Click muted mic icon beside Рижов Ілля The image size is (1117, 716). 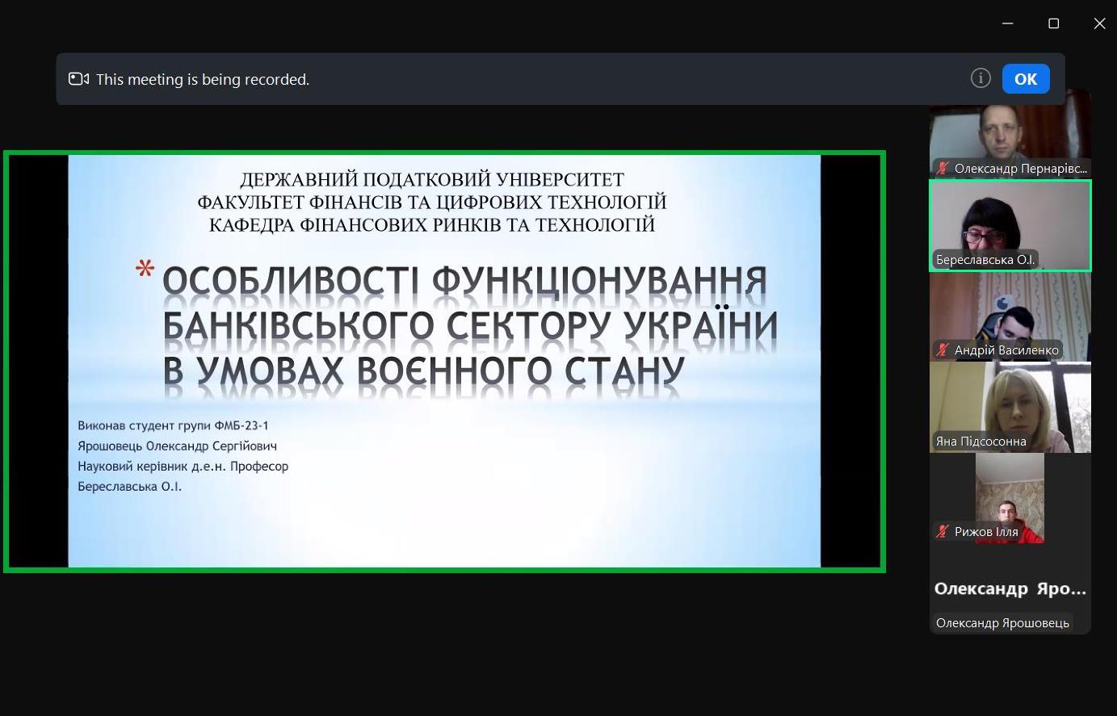[943, 532]
